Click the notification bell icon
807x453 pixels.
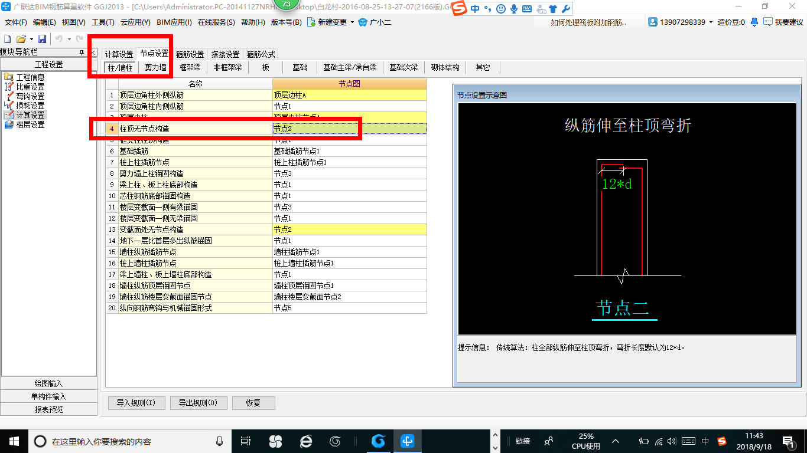(x=754, y=22)
